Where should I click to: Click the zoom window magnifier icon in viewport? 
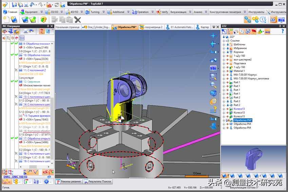(213, 77)
